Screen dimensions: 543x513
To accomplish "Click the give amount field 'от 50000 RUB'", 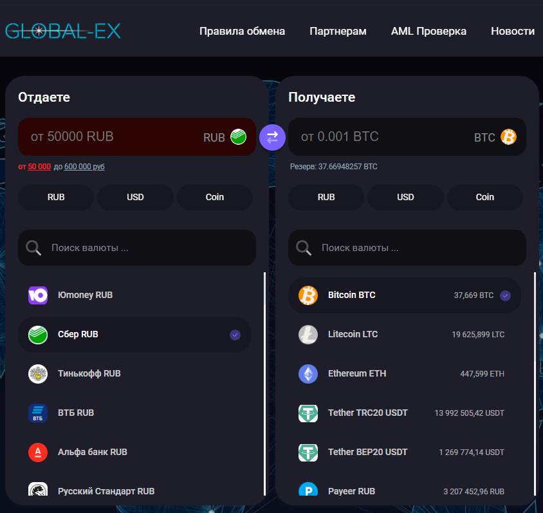I will 137,137.
